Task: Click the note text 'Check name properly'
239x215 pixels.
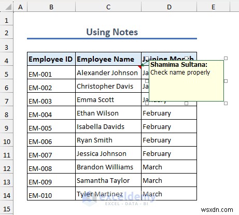Action: click(x=180, y=73)
